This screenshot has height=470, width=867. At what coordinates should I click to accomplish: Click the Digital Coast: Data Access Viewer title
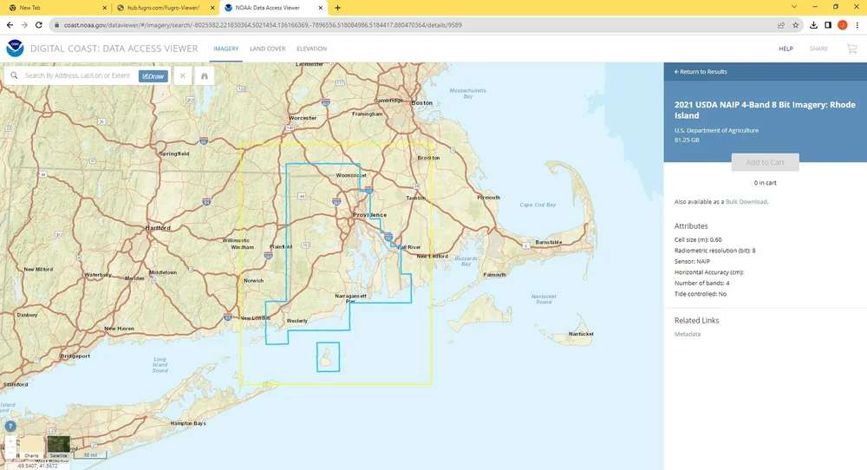[x=114, y=49]
